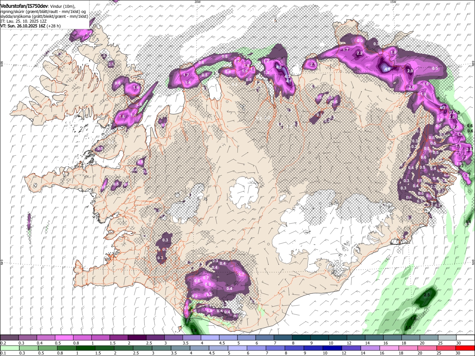Pick the bright pink 0.5 swatch in top row
This screenshot has height=356, width=475.
64,338
